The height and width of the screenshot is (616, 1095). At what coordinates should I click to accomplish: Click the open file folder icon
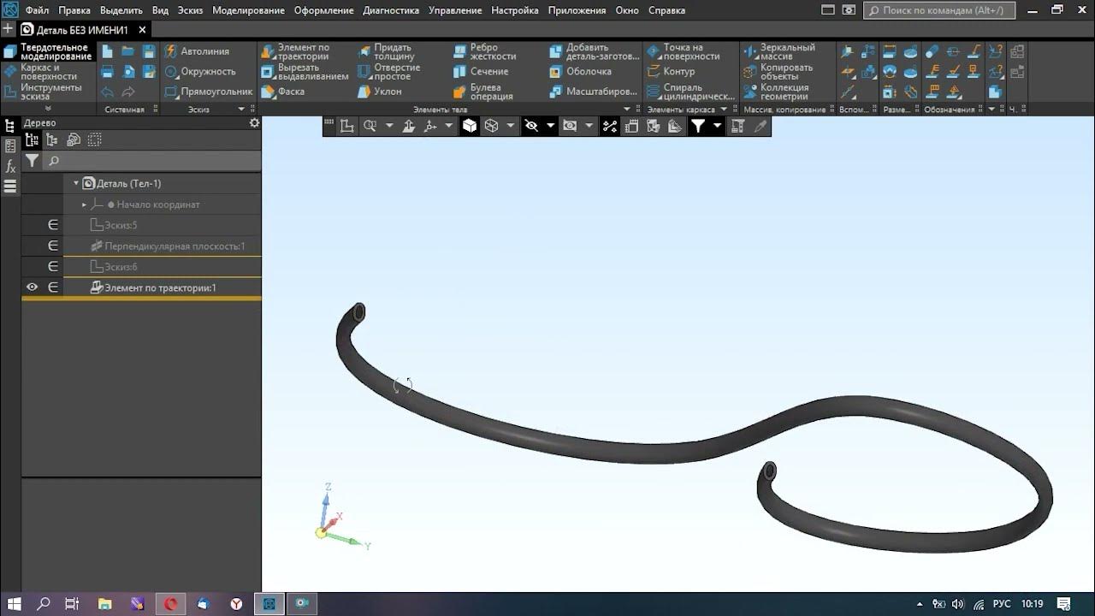128,51
